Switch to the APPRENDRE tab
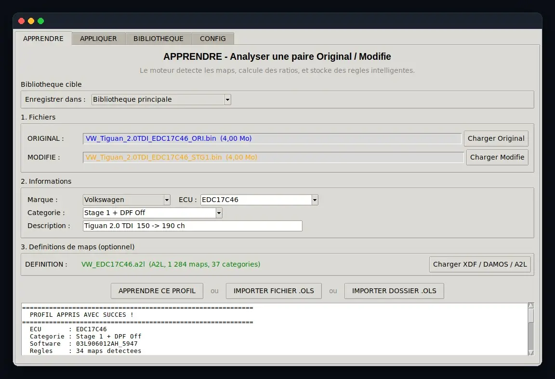555x379 pixels. click(43, 39)
